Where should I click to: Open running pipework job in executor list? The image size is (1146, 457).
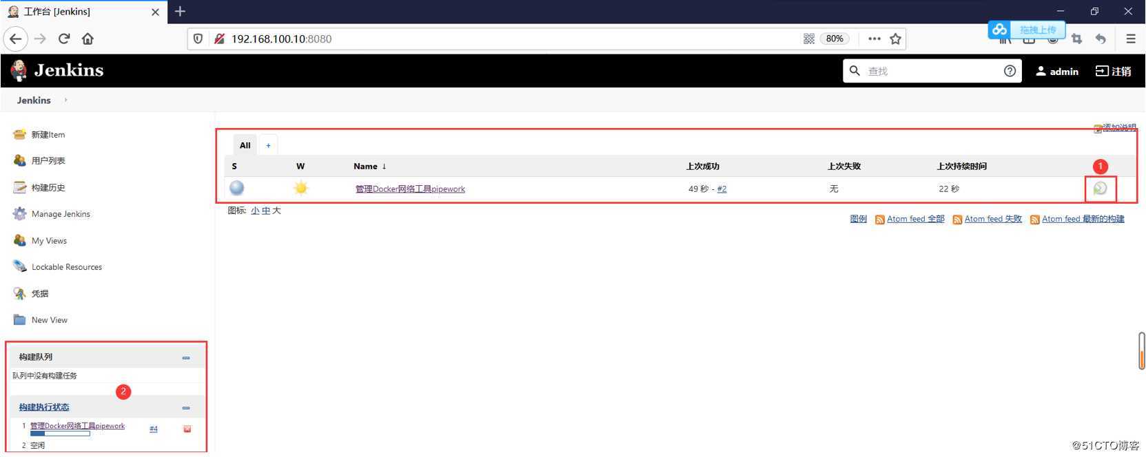coord(77,426)
